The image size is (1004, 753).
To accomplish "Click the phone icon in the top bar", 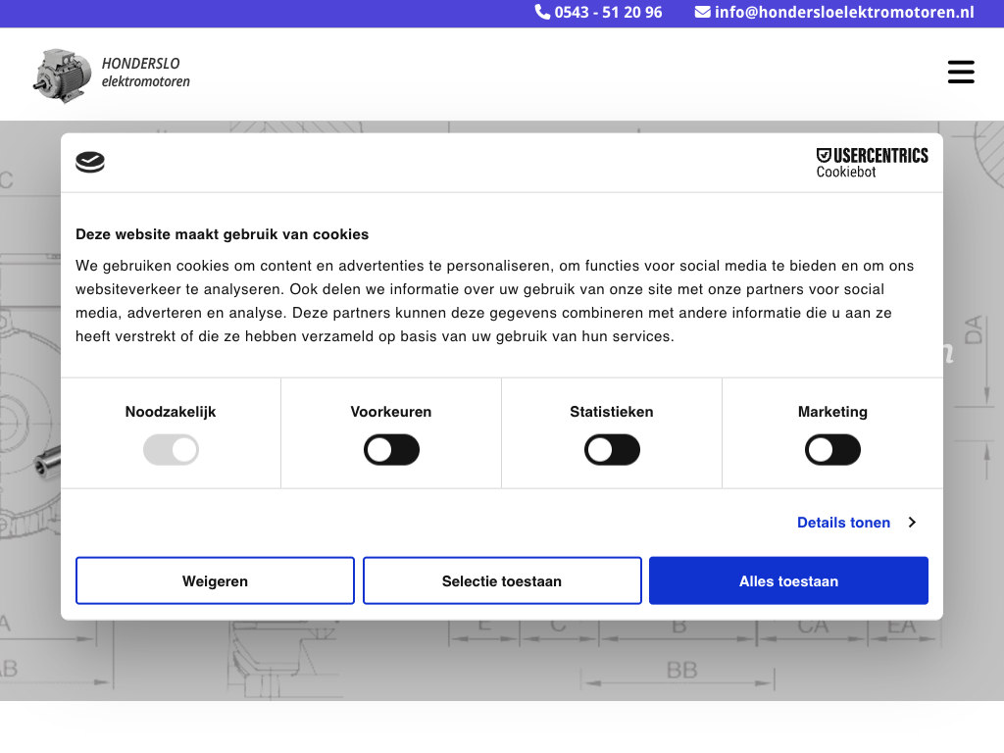I will pyautogui.click(x=542, y=12).
